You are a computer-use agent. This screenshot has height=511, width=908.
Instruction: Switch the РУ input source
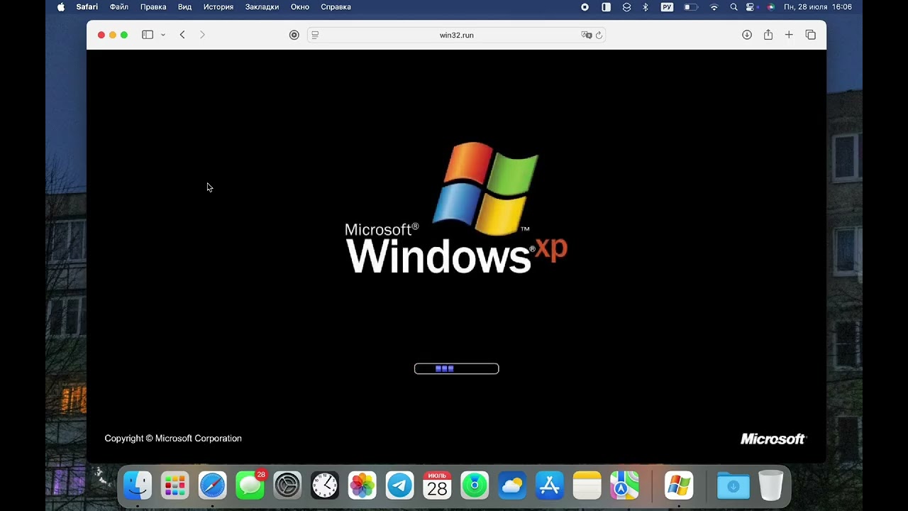[667, 7]
